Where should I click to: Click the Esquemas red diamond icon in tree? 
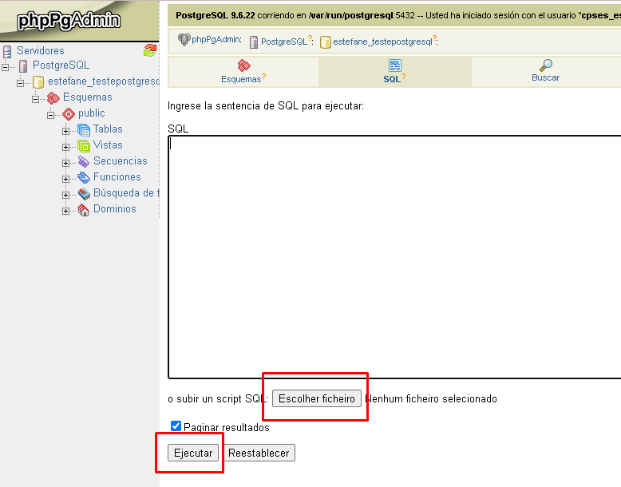(x=53, y=98)
